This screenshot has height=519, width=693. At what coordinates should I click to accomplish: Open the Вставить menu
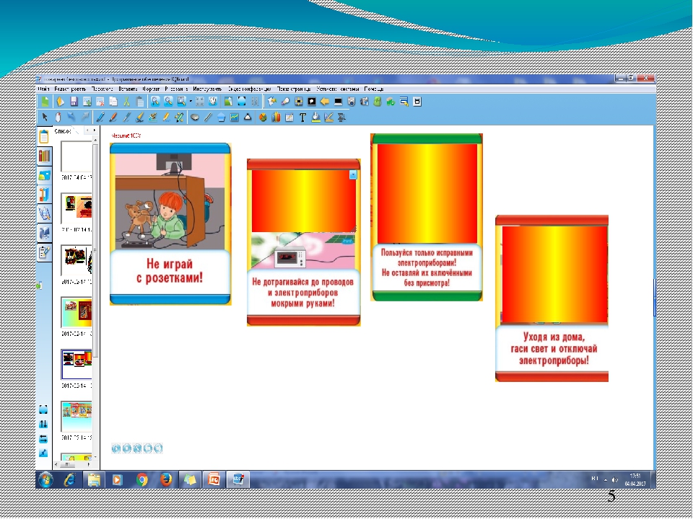(128, 89)
